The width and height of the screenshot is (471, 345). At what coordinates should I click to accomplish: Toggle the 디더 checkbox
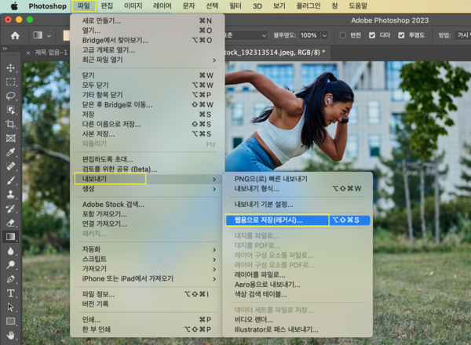click(372, 35)
